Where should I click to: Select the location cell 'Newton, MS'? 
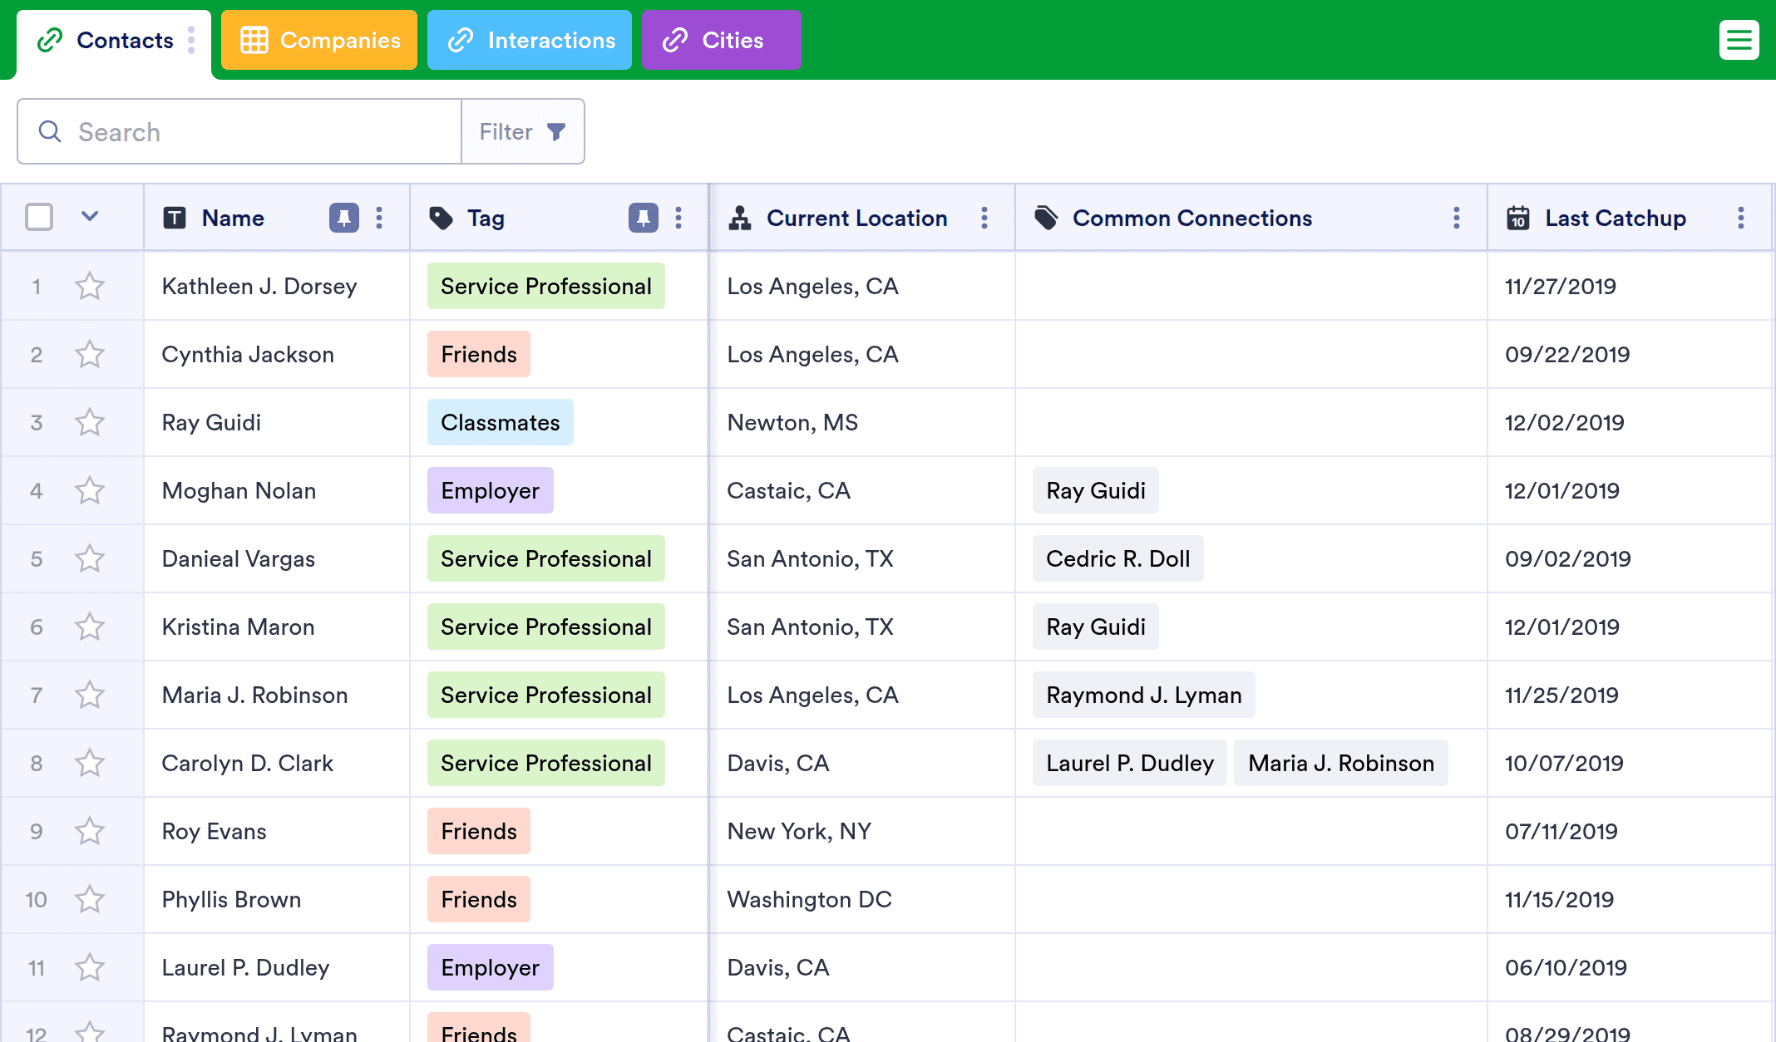tap(862, 422)
